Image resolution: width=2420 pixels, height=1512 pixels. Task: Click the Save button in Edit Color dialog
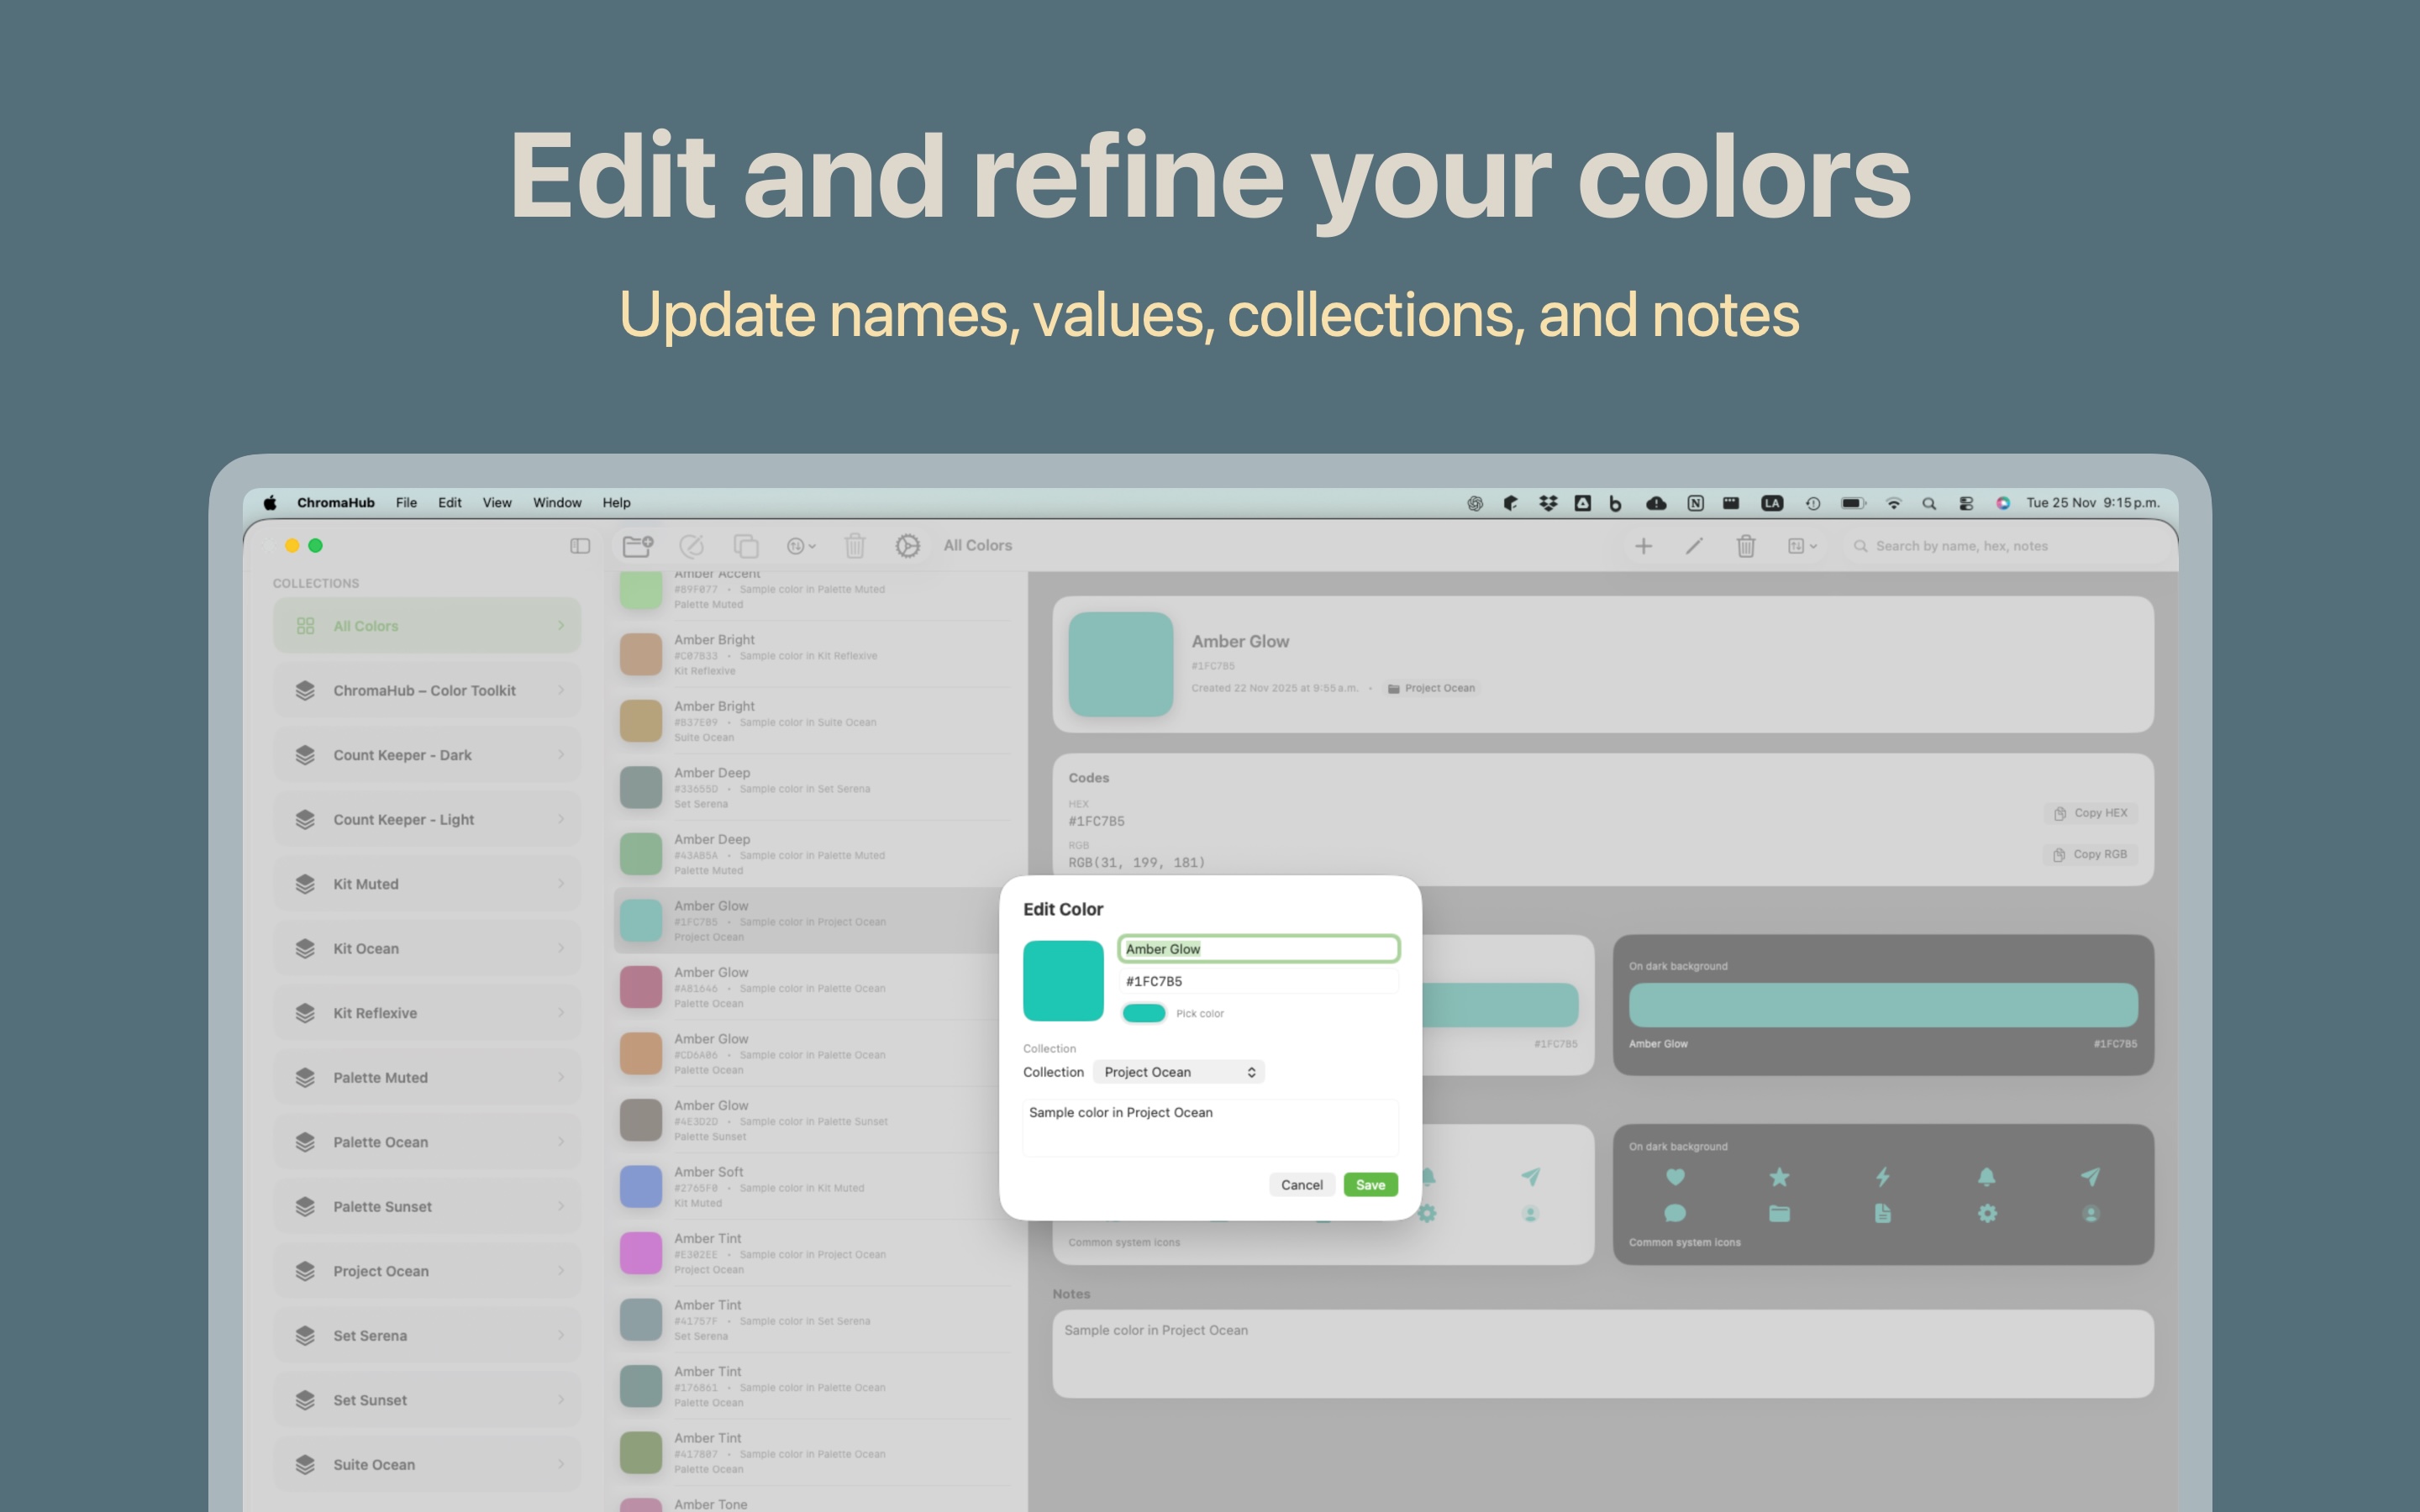(1370, 1184)
